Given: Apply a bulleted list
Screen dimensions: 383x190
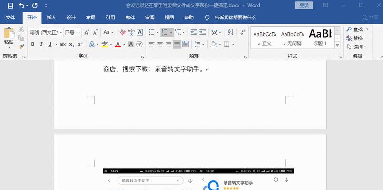Looking at the screenshot, I should 151,32.
